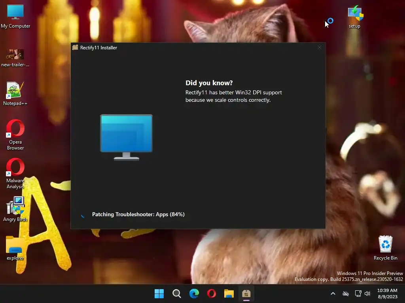Screen dimensions: 405x303
Task: Select the Recycle Bin icon
Action: click(385, 248)
